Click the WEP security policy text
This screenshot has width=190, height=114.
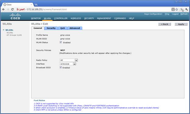click(x=63, y=50)
